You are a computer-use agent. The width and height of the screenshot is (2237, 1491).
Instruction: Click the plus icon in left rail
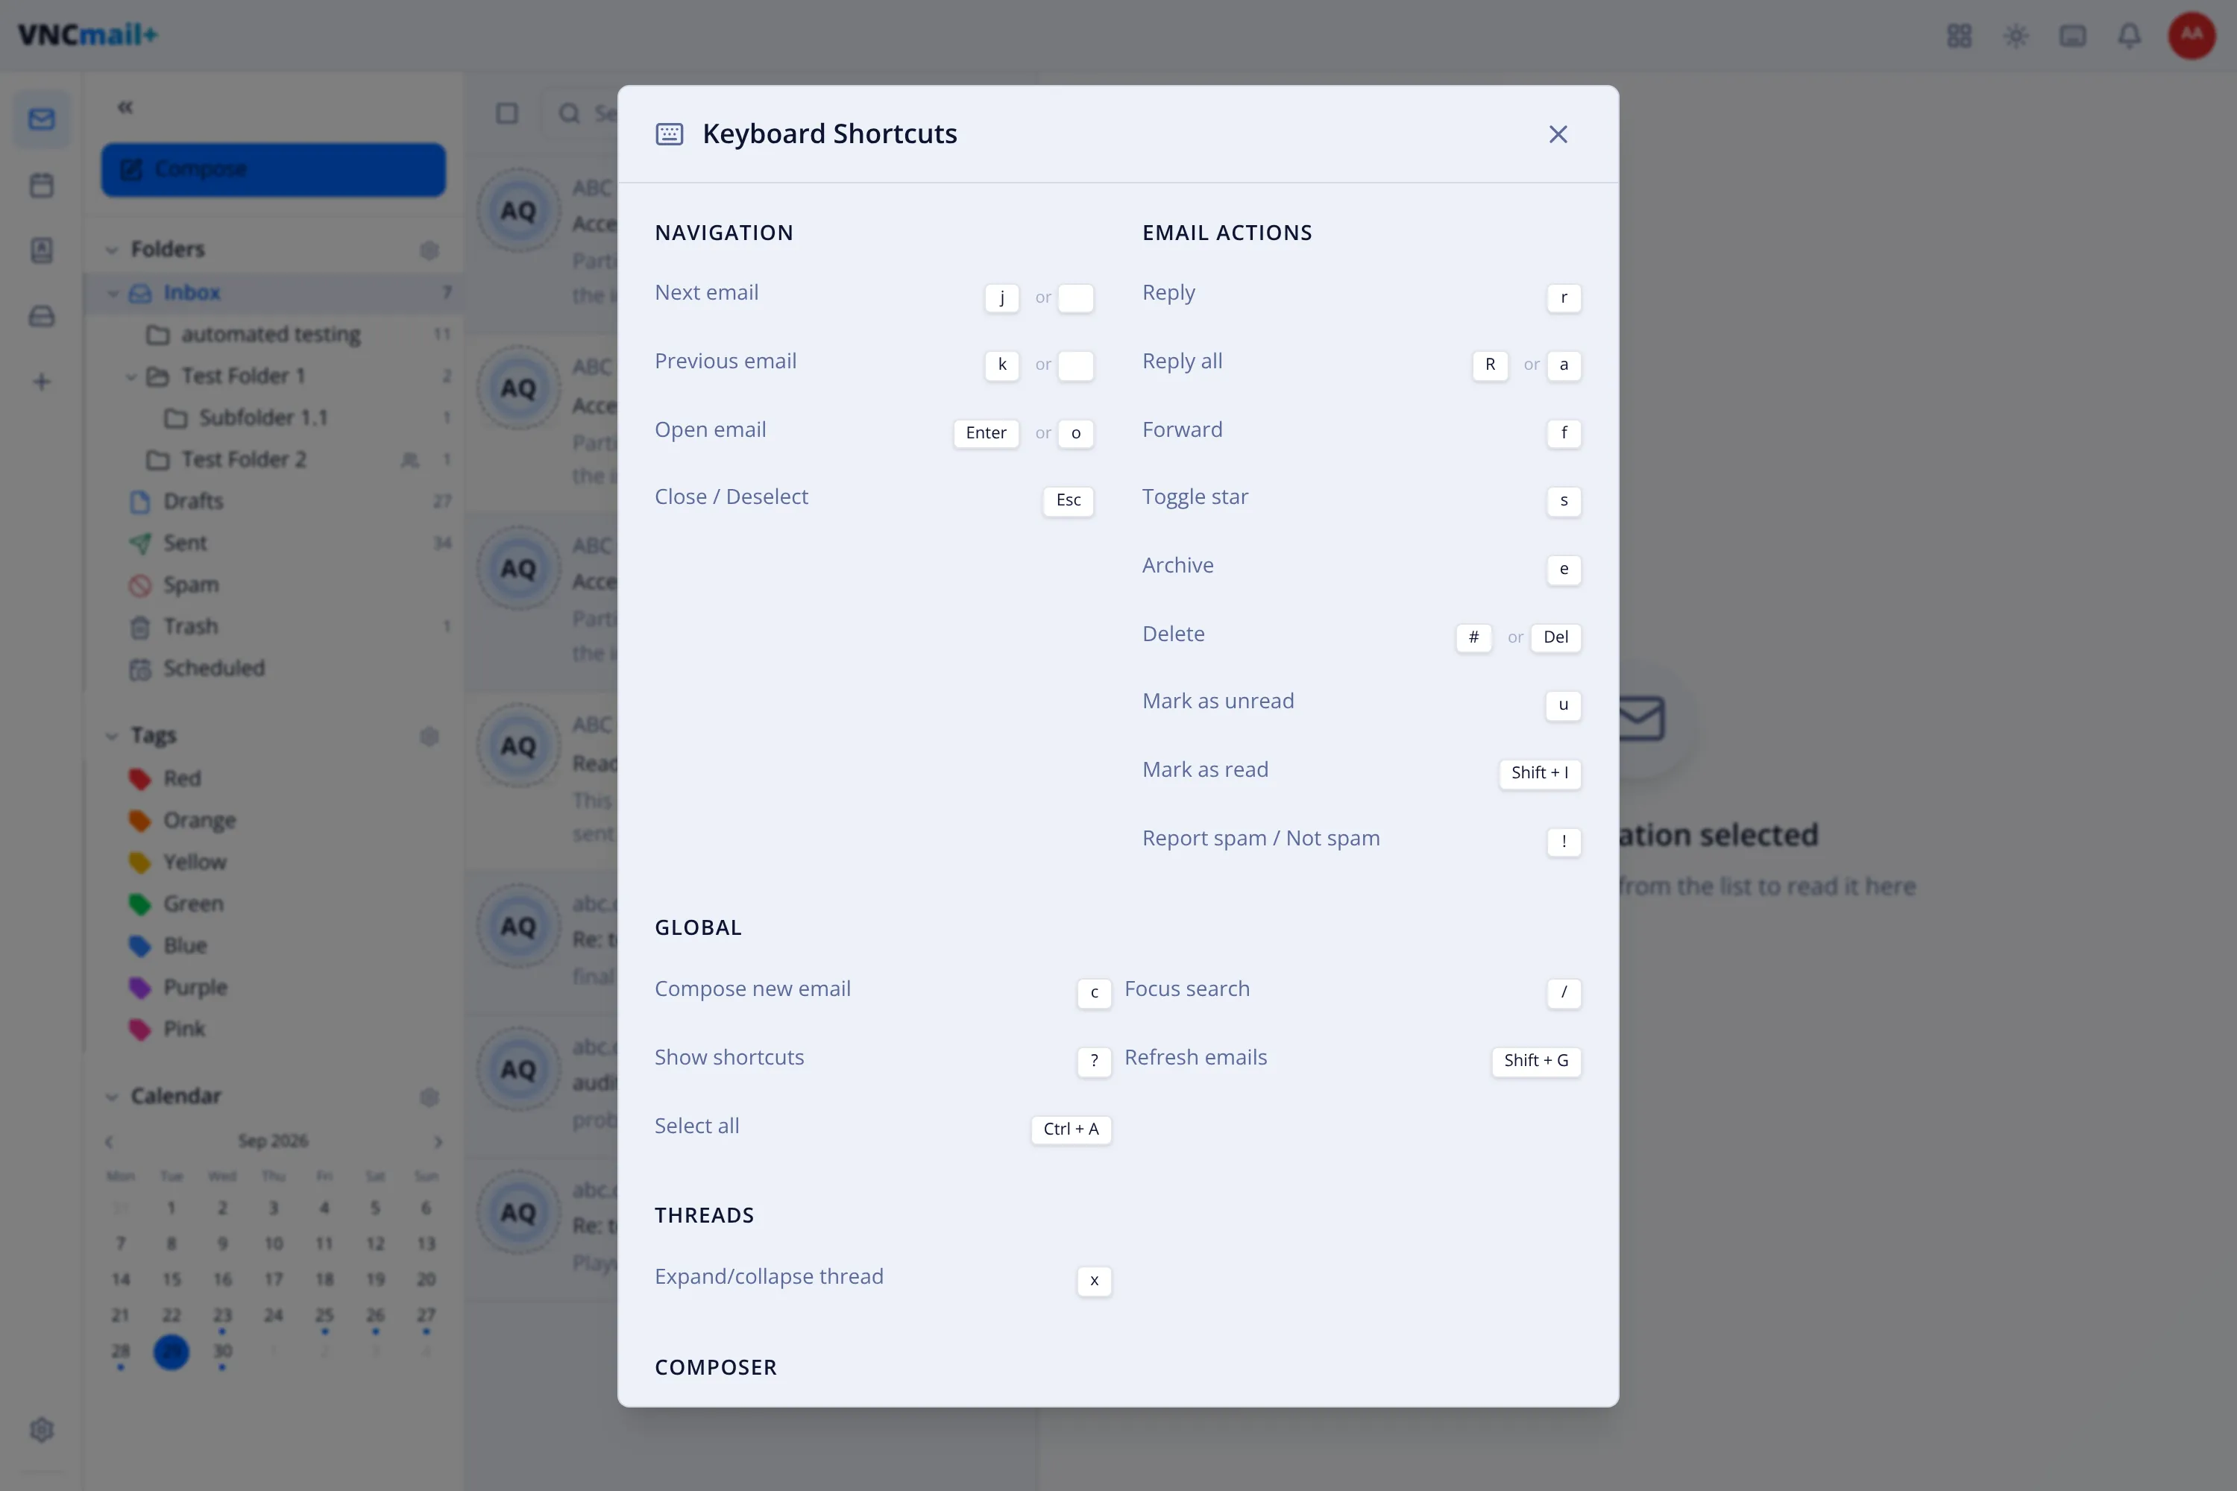click(x=42, y=381)
